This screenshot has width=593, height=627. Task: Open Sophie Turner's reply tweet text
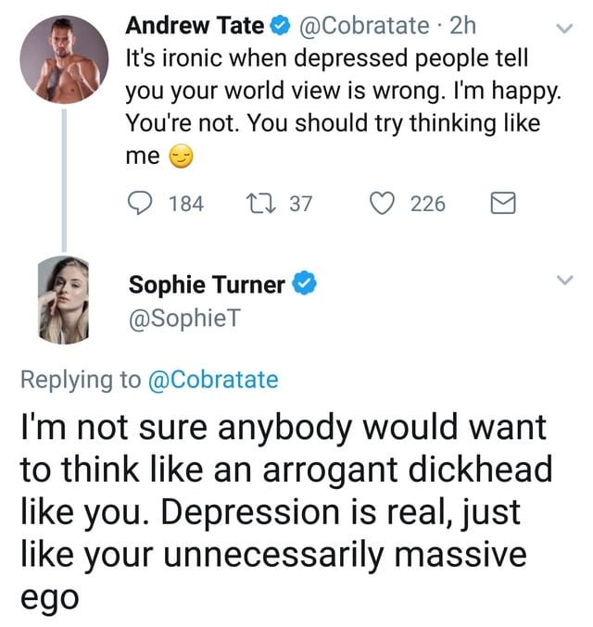[286, 512]
